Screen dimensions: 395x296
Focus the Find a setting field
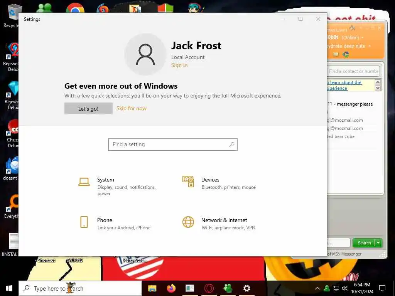click(173, 145)
